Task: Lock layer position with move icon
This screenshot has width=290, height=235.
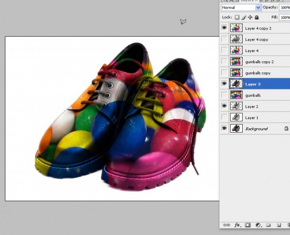Action: click(250, 17)
